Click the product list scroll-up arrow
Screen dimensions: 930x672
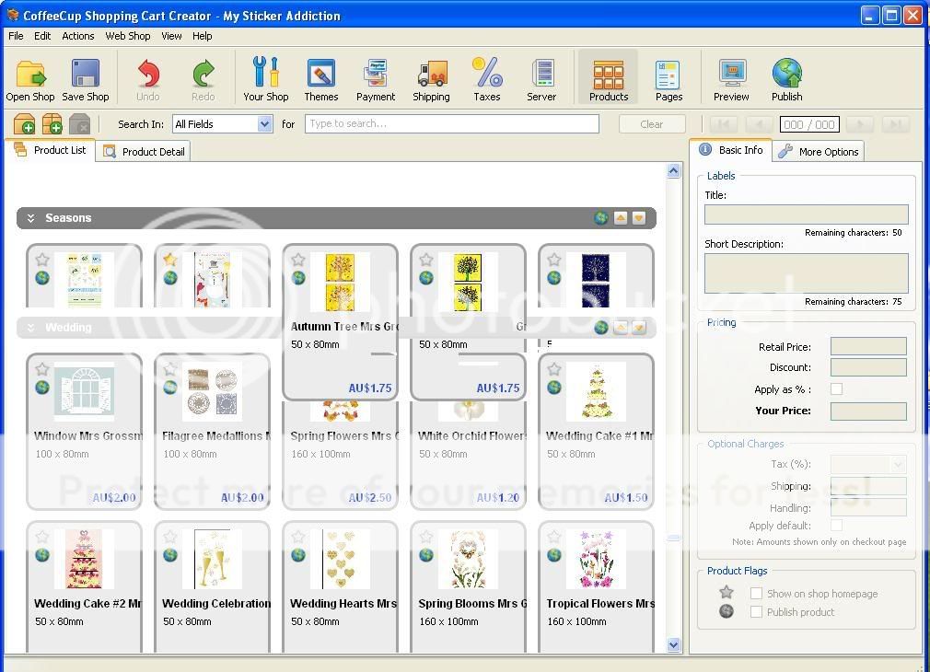tap(673, 171)
